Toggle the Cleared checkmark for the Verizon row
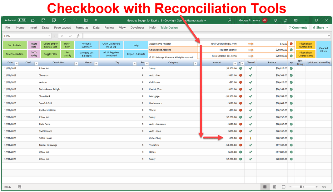The width and height of the screenshot is (333, 192). coord(250,82)
